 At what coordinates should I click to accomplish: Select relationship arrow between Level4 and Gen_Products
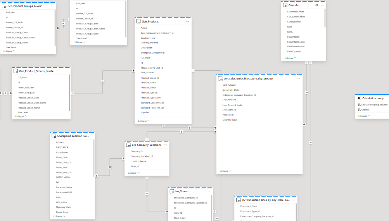103,82
